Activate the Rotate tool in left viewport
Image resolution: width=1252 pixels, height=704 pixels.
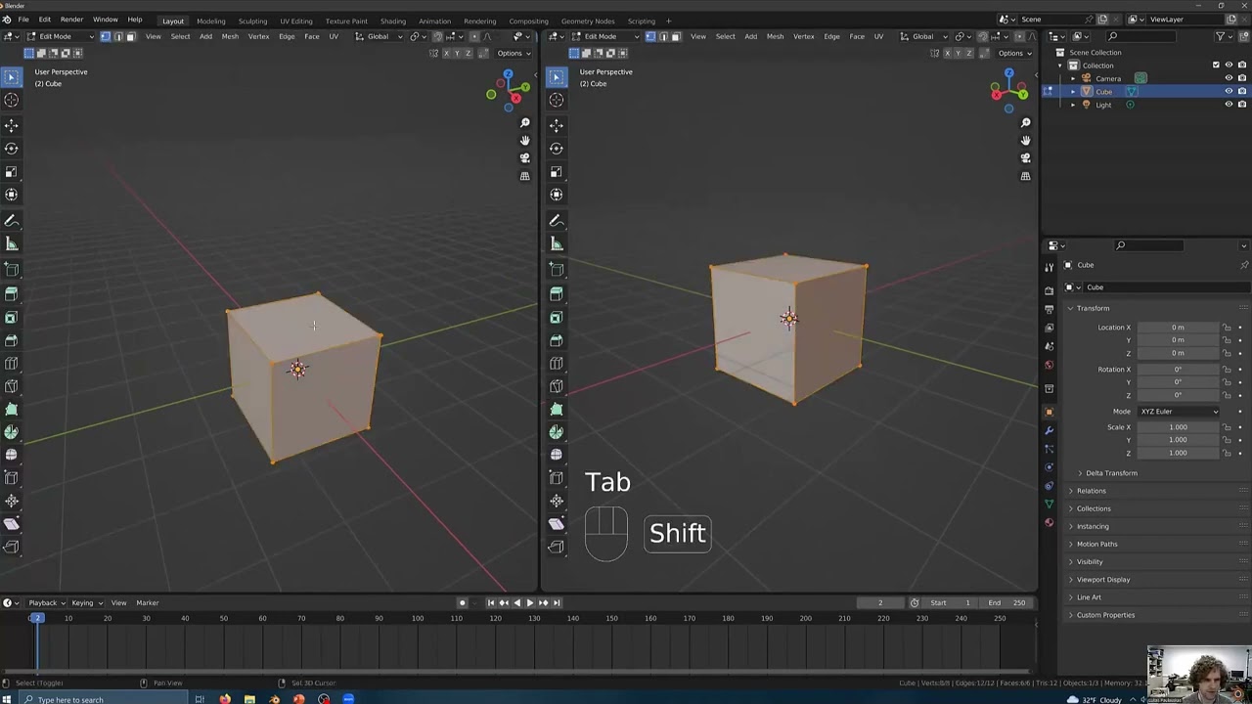pyautogui.click(x=12, y=149)
